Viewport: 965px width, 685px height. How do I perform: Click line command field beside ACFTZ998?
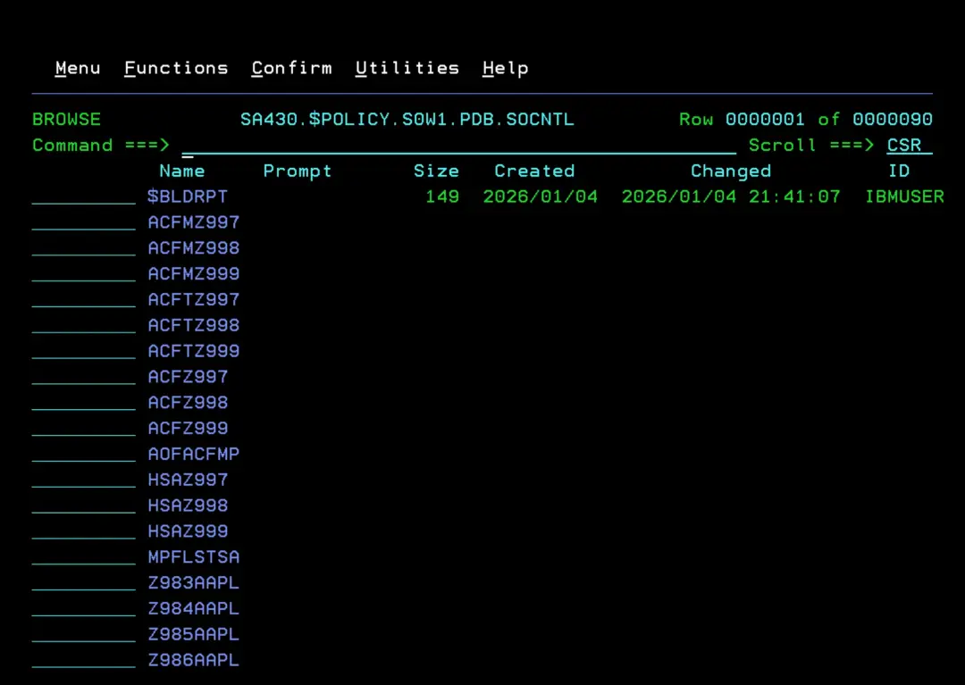pos(84,326)
